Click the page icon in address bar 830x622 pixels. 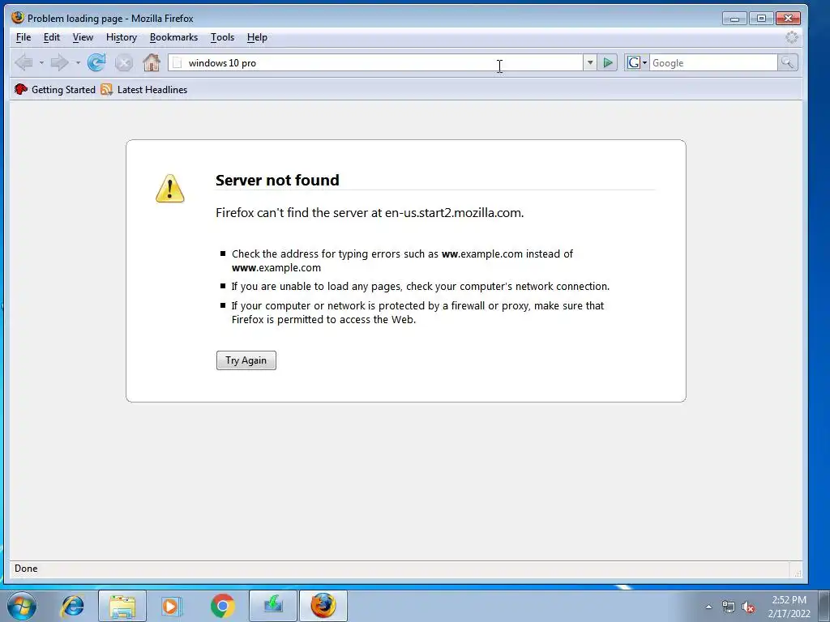178,63
